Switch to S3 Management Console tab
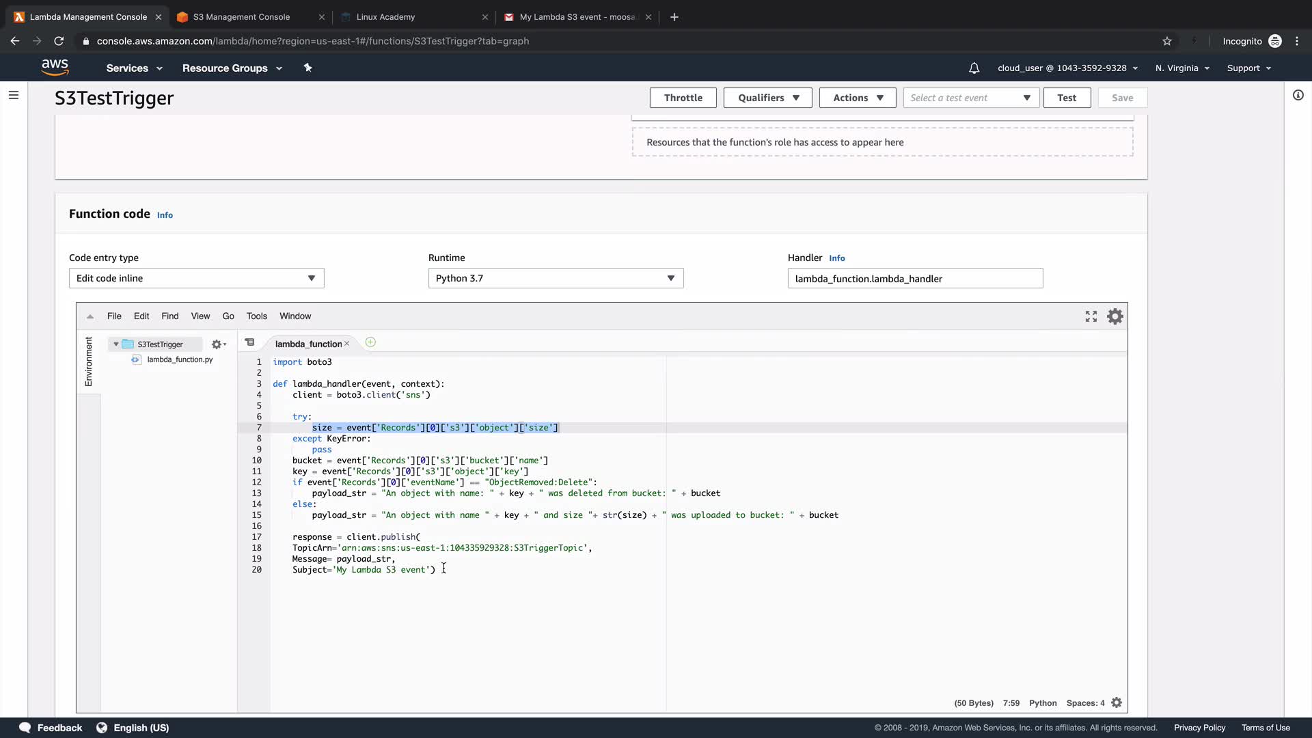This screenshot has height=738, width=1312. coord(241,17)
